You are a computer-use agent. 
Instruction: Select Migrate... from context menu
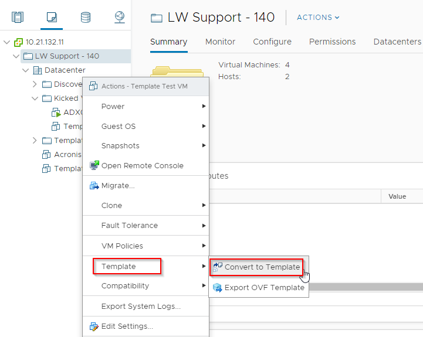tap(118, 186)
